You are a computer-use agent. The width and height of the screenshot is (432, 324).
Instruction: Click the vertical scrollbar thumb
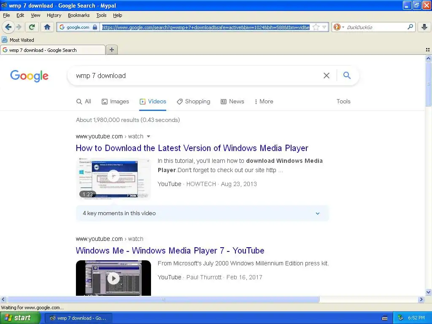[x=428, y=84]
